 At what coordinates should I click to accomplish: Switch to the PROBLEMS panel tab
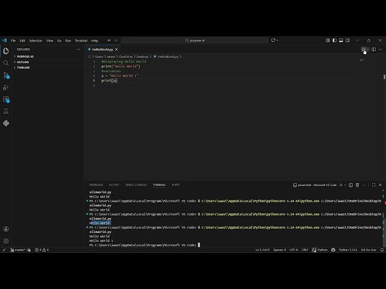[96, 185]
